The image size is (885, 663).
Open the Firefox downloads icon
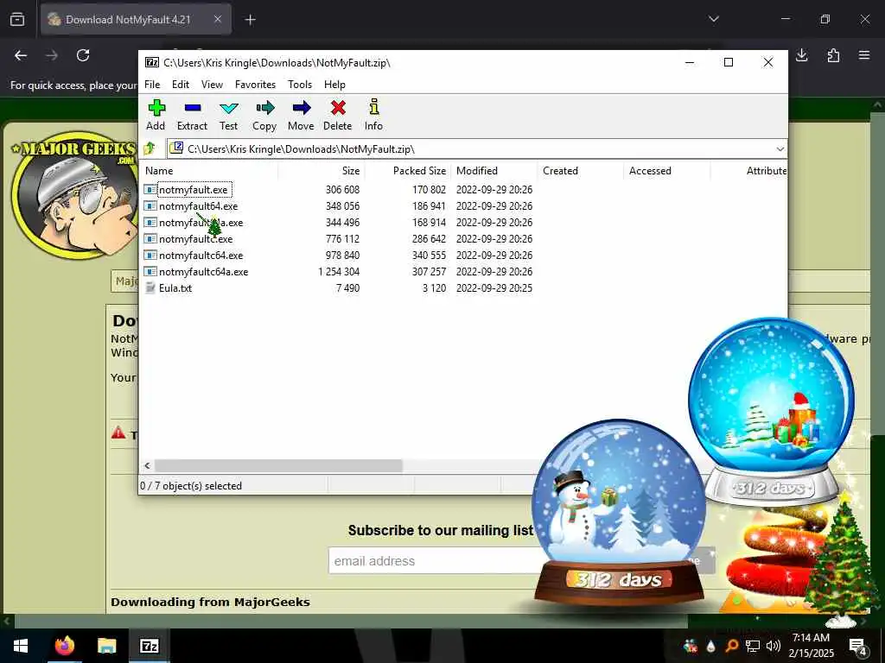801,55
